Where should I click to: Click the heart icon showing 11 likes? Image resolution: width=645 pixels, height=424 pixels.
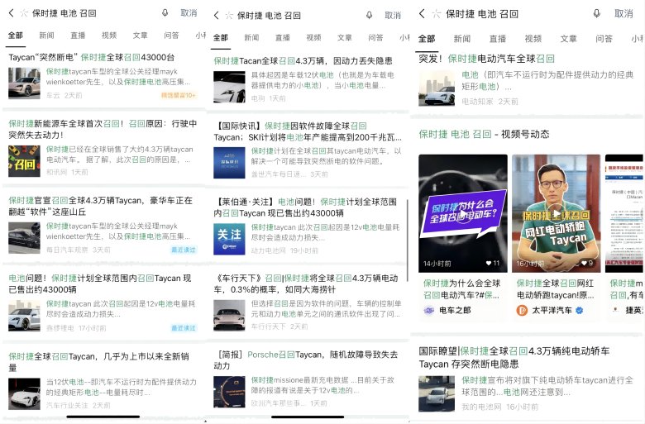pos(486,263)
